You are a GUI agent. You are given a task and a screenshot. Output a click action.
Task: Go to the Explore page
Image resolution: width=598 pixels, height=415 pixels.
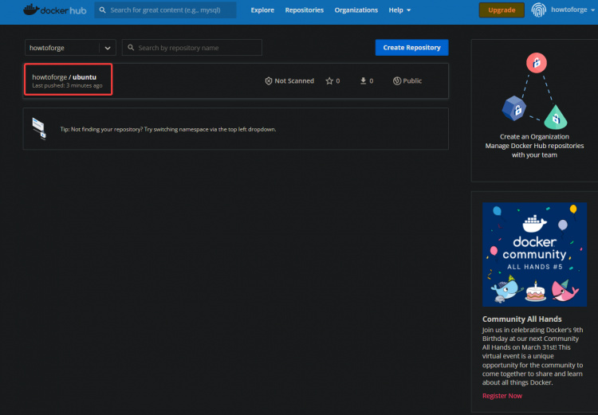[262, 10]
